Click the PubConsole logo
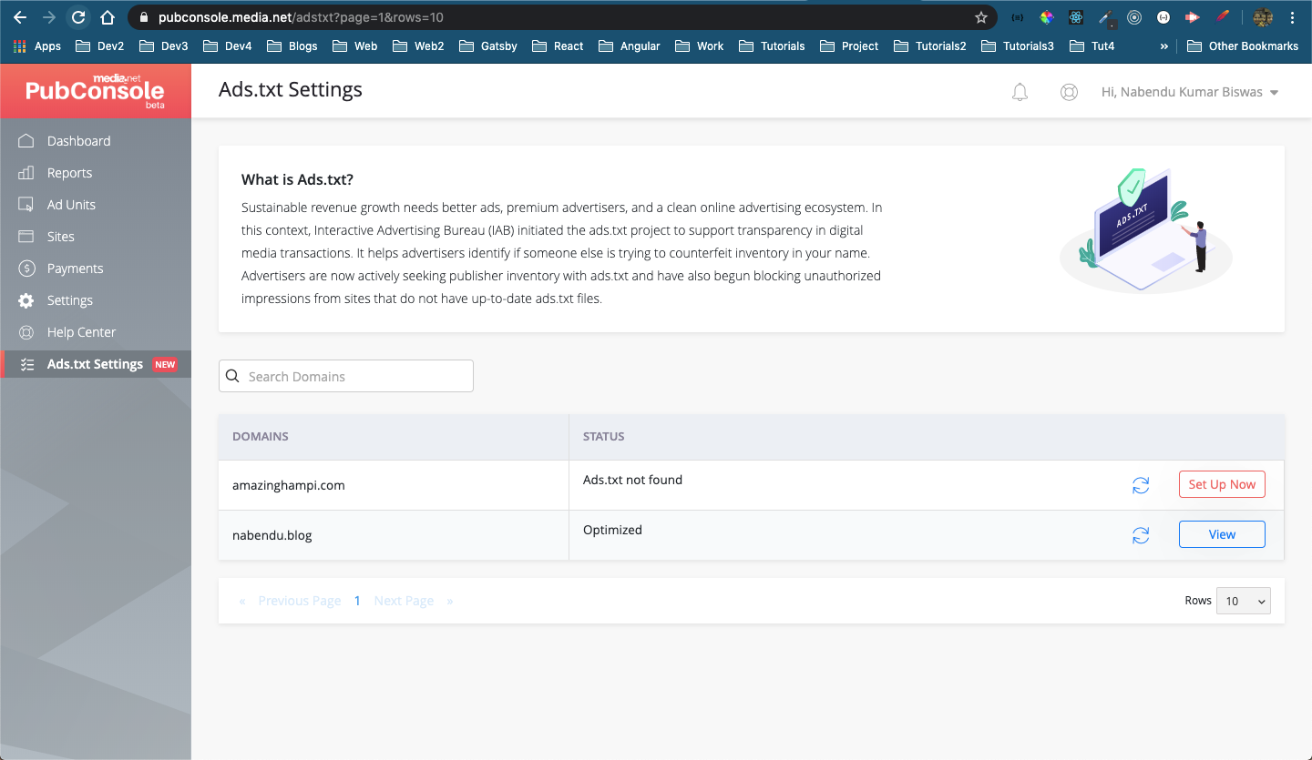 (96, 91)
